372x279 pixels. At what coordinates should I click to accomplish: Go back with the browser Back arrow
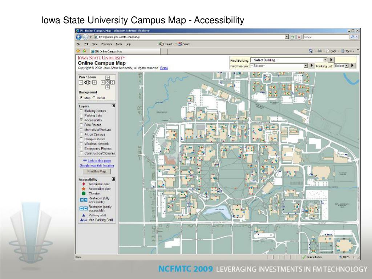coord(79,37)
